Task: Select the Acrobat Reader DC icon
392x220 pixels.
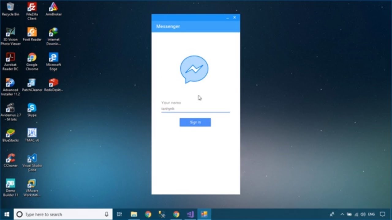Action: point(10,62)
